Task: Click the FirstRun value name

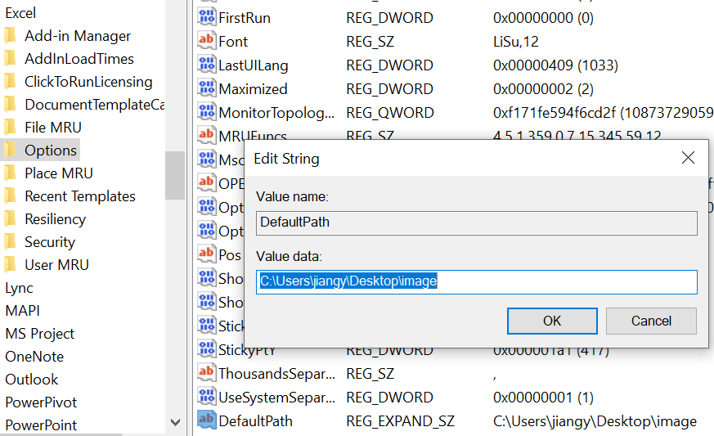Action: click(x=245, y=18)
